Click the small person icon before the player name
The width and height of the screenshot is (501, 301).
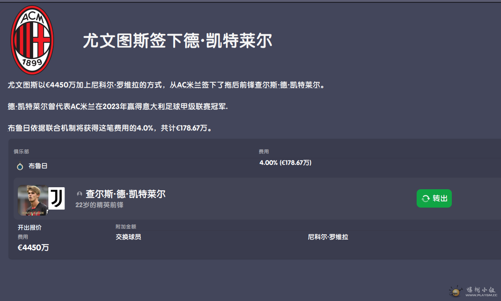[79, 194]
